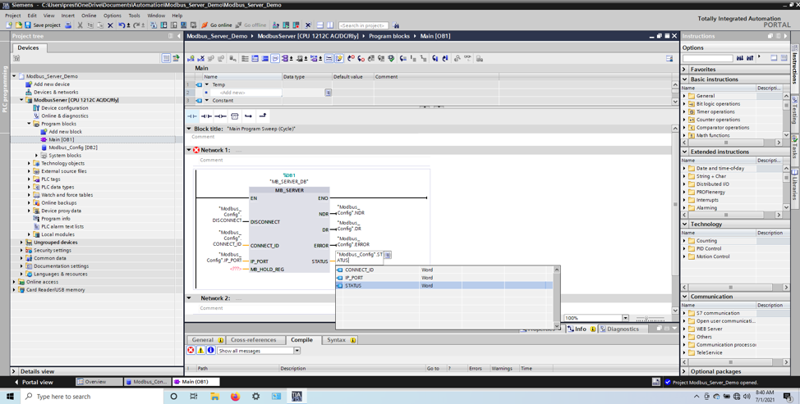Switch to Portal view
The width and height of the screenshot is (800, 404).
click(x=34, y=382)
